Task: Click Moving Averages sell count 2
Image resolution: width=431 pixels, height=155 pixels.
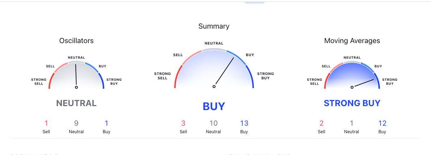Action: [322, 123]
